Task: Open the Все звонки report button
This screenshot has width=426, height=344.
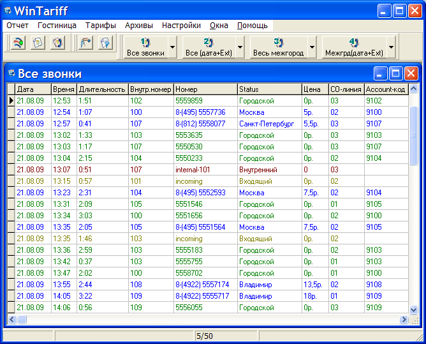Action: (145, 47)
